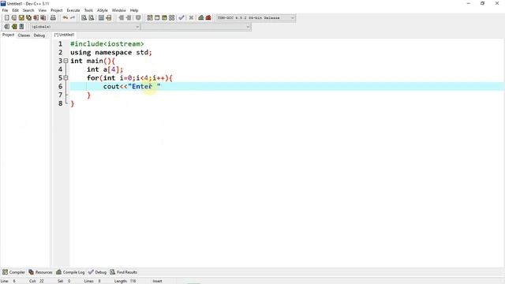Viewport: 505px width, 284px height.
Task: Open the empty function dropdown beside globals
Action: click(196, 27)
